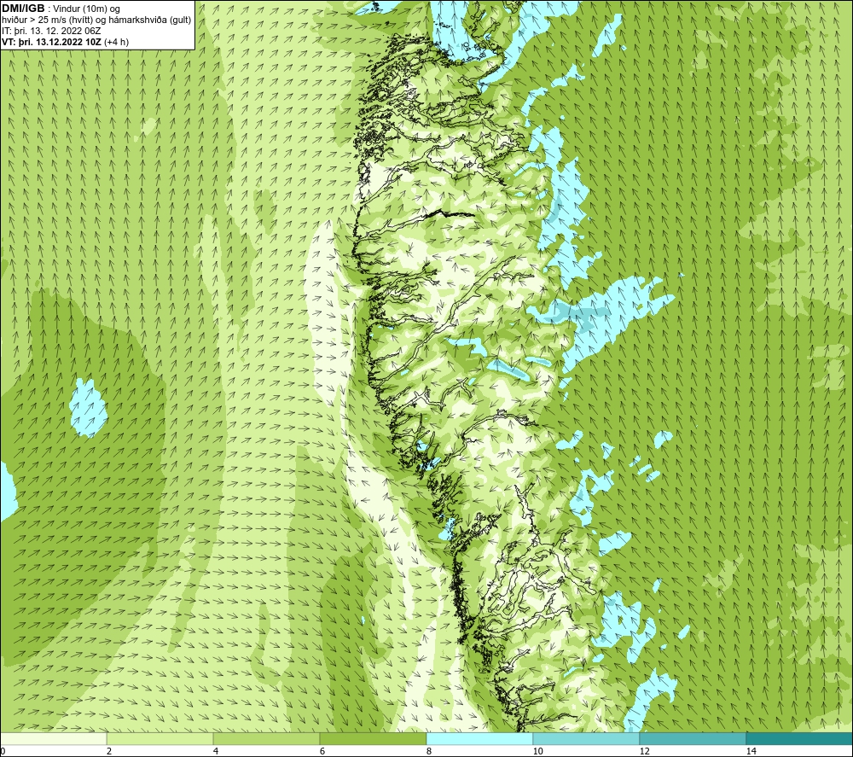Image resolution: width=853 pixels, height=757 pixels.
Task: Click the legend label '12'
Action: (x=644, y=751)
